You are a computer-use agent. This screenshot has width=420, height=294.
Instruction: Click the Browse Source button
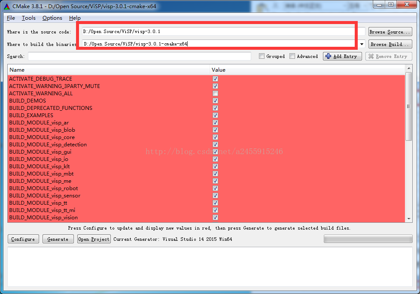[390, 32]
